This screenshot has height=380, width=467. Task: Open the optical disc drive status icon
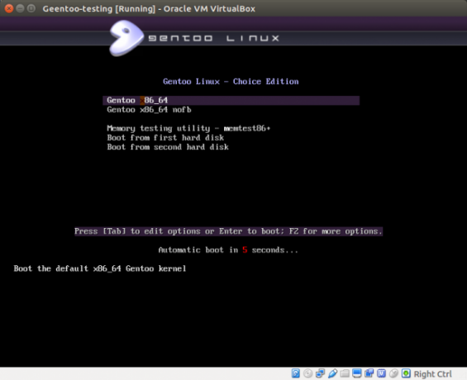(307, 373)
